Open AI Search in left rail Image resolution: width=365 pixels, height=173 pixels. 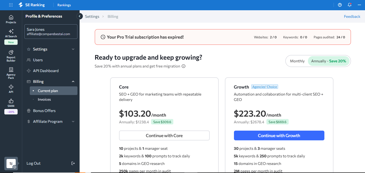(11, 33)
